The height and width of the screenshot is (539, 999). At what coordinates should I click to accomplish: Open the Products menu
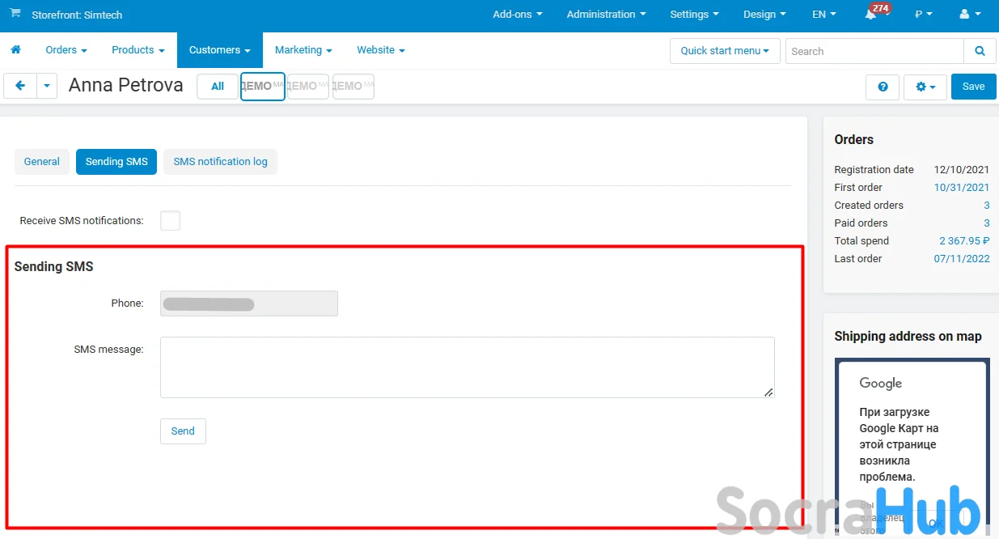138,50
